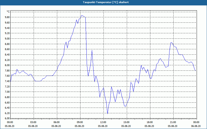Click the '00:00' time label dated 05.08.20
This screenshot has width=207, height=129.
coord(10,122)
